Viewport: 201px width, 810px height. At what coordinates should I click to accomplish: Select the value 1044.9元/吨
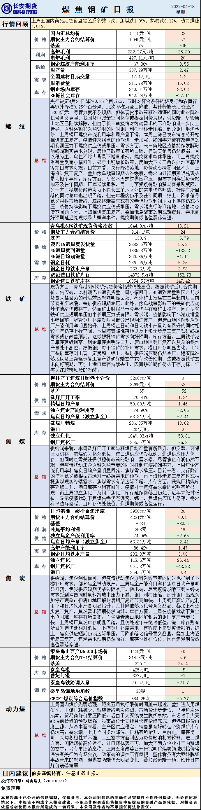tap(140, 226)
